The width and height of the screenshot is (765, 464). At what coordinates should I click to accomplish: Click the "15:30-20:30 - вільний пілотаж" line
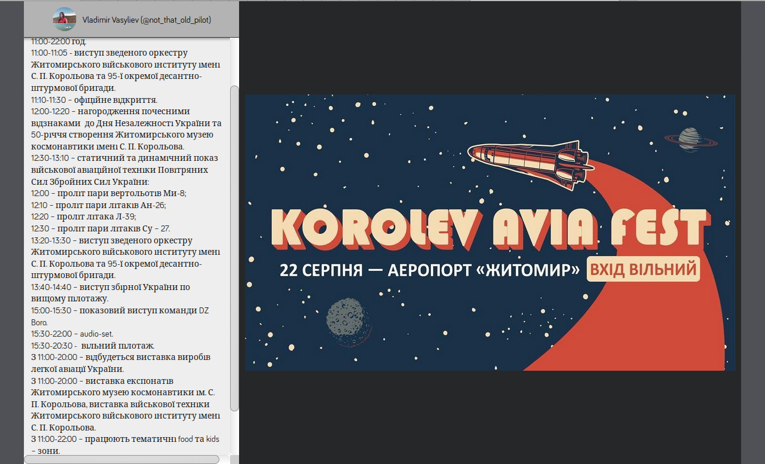click(93, 346)
